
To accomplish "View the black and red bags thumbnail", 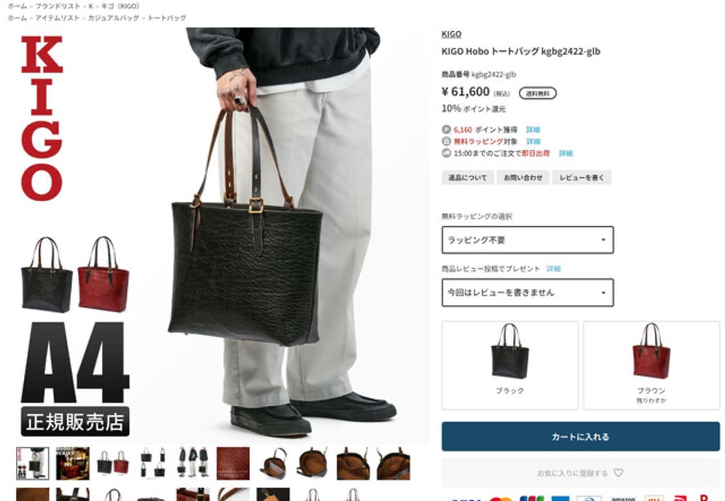I will click(x=113, y=463).
